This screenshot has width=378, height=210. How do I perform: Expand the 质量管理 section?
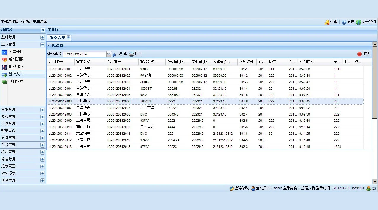[x=42, y=181]
